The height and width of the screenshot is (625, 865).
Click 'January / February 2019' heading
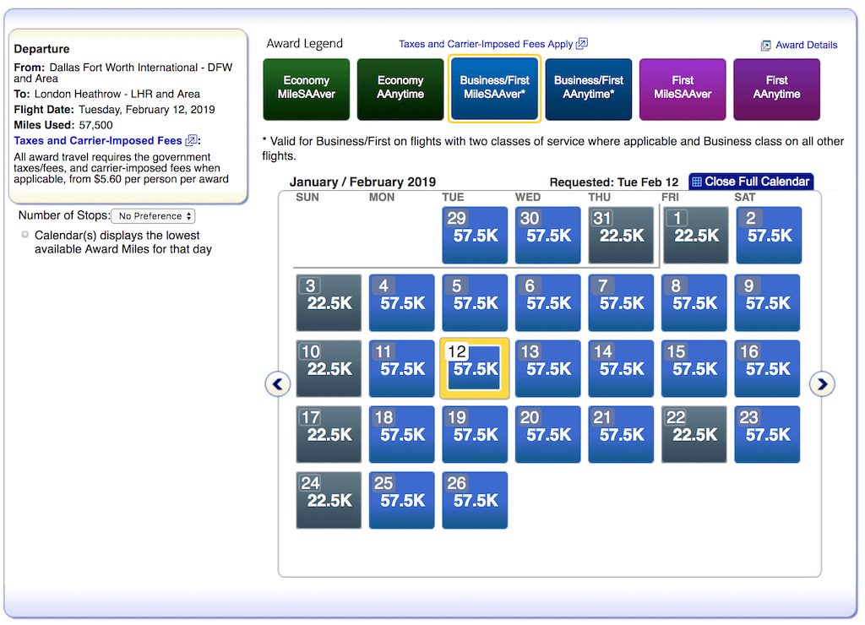(x=362, y=182)
